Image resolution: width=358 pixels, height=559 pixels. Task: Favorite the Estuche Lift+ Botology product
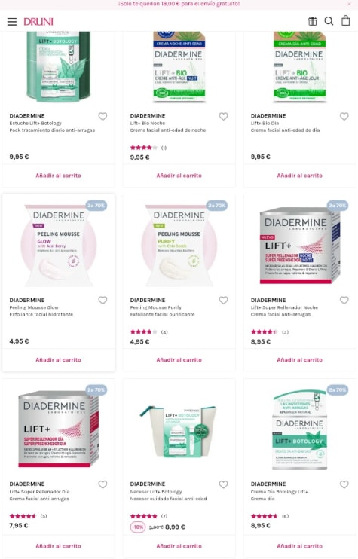click(x=103, y=116)
